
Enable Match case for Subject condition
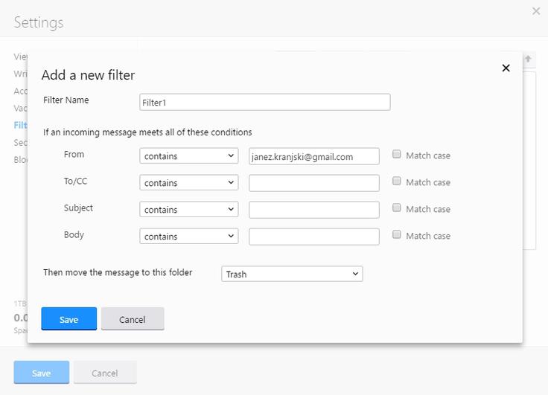click(396, 208)
